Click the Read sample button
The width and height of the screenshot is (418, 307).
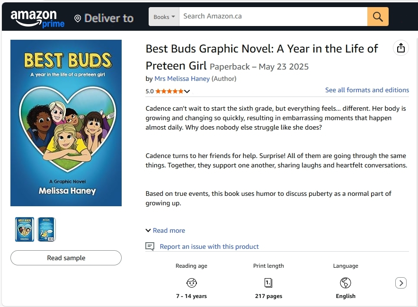[66, 258]
